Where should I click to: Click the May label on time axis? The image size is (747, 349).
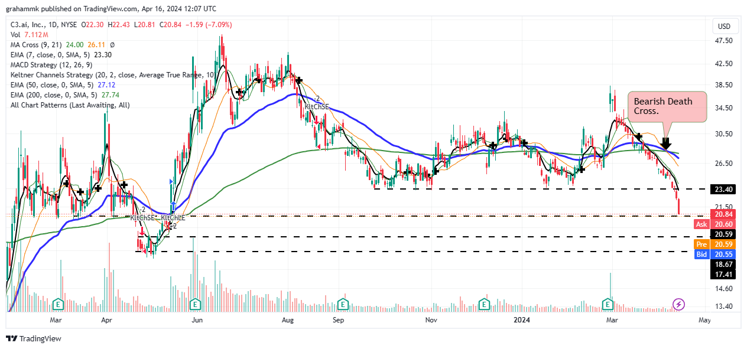pos(704,320)
